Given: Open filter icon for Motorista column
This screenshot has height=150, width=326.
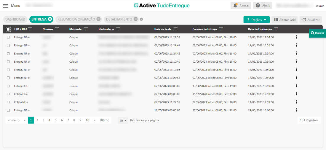Looking at the screenshot, I should pos(86,29).
